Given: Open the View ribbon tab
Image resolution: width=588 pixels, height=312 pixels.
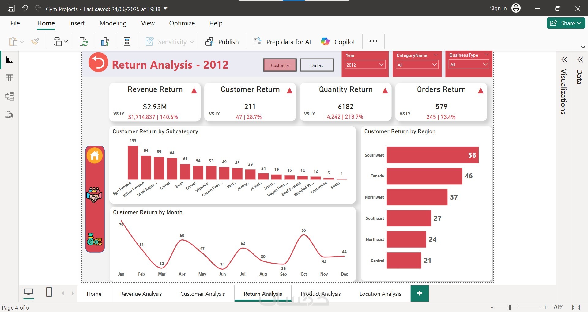Looking at the screenshot, I should pyautogui.click(x=148, y=23).
